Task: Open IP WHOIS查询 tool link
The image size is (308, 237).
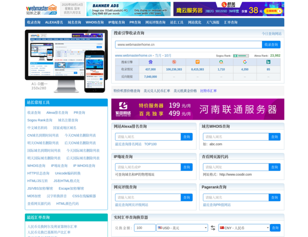Action: pyautogui.click(x=84, y=166)
